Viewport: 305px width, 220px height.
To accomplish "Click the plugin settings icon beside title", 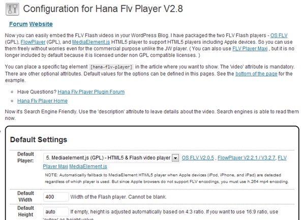I will [x=12, y=9].
